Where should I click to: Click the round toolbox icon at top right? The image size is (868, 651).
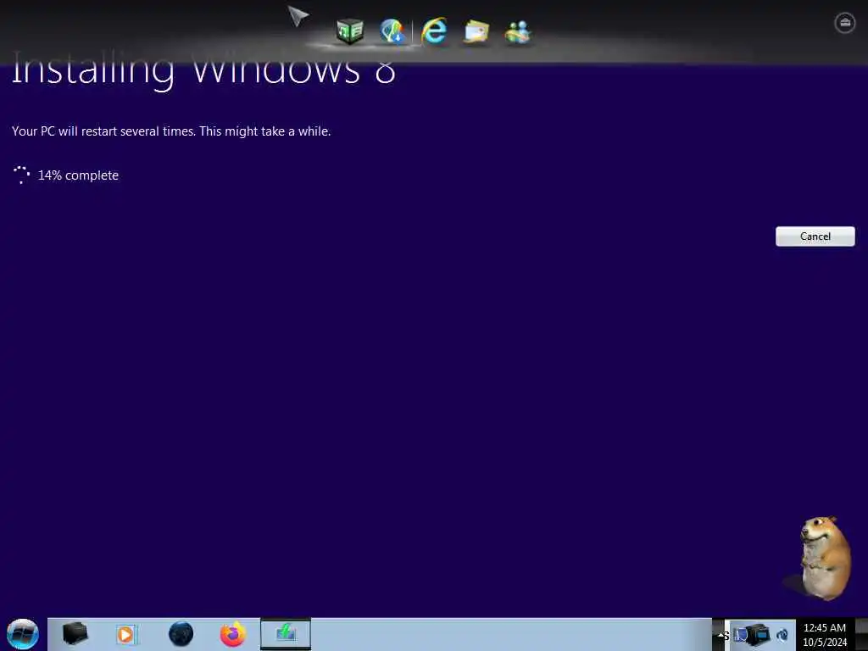(x=845, y=23)
